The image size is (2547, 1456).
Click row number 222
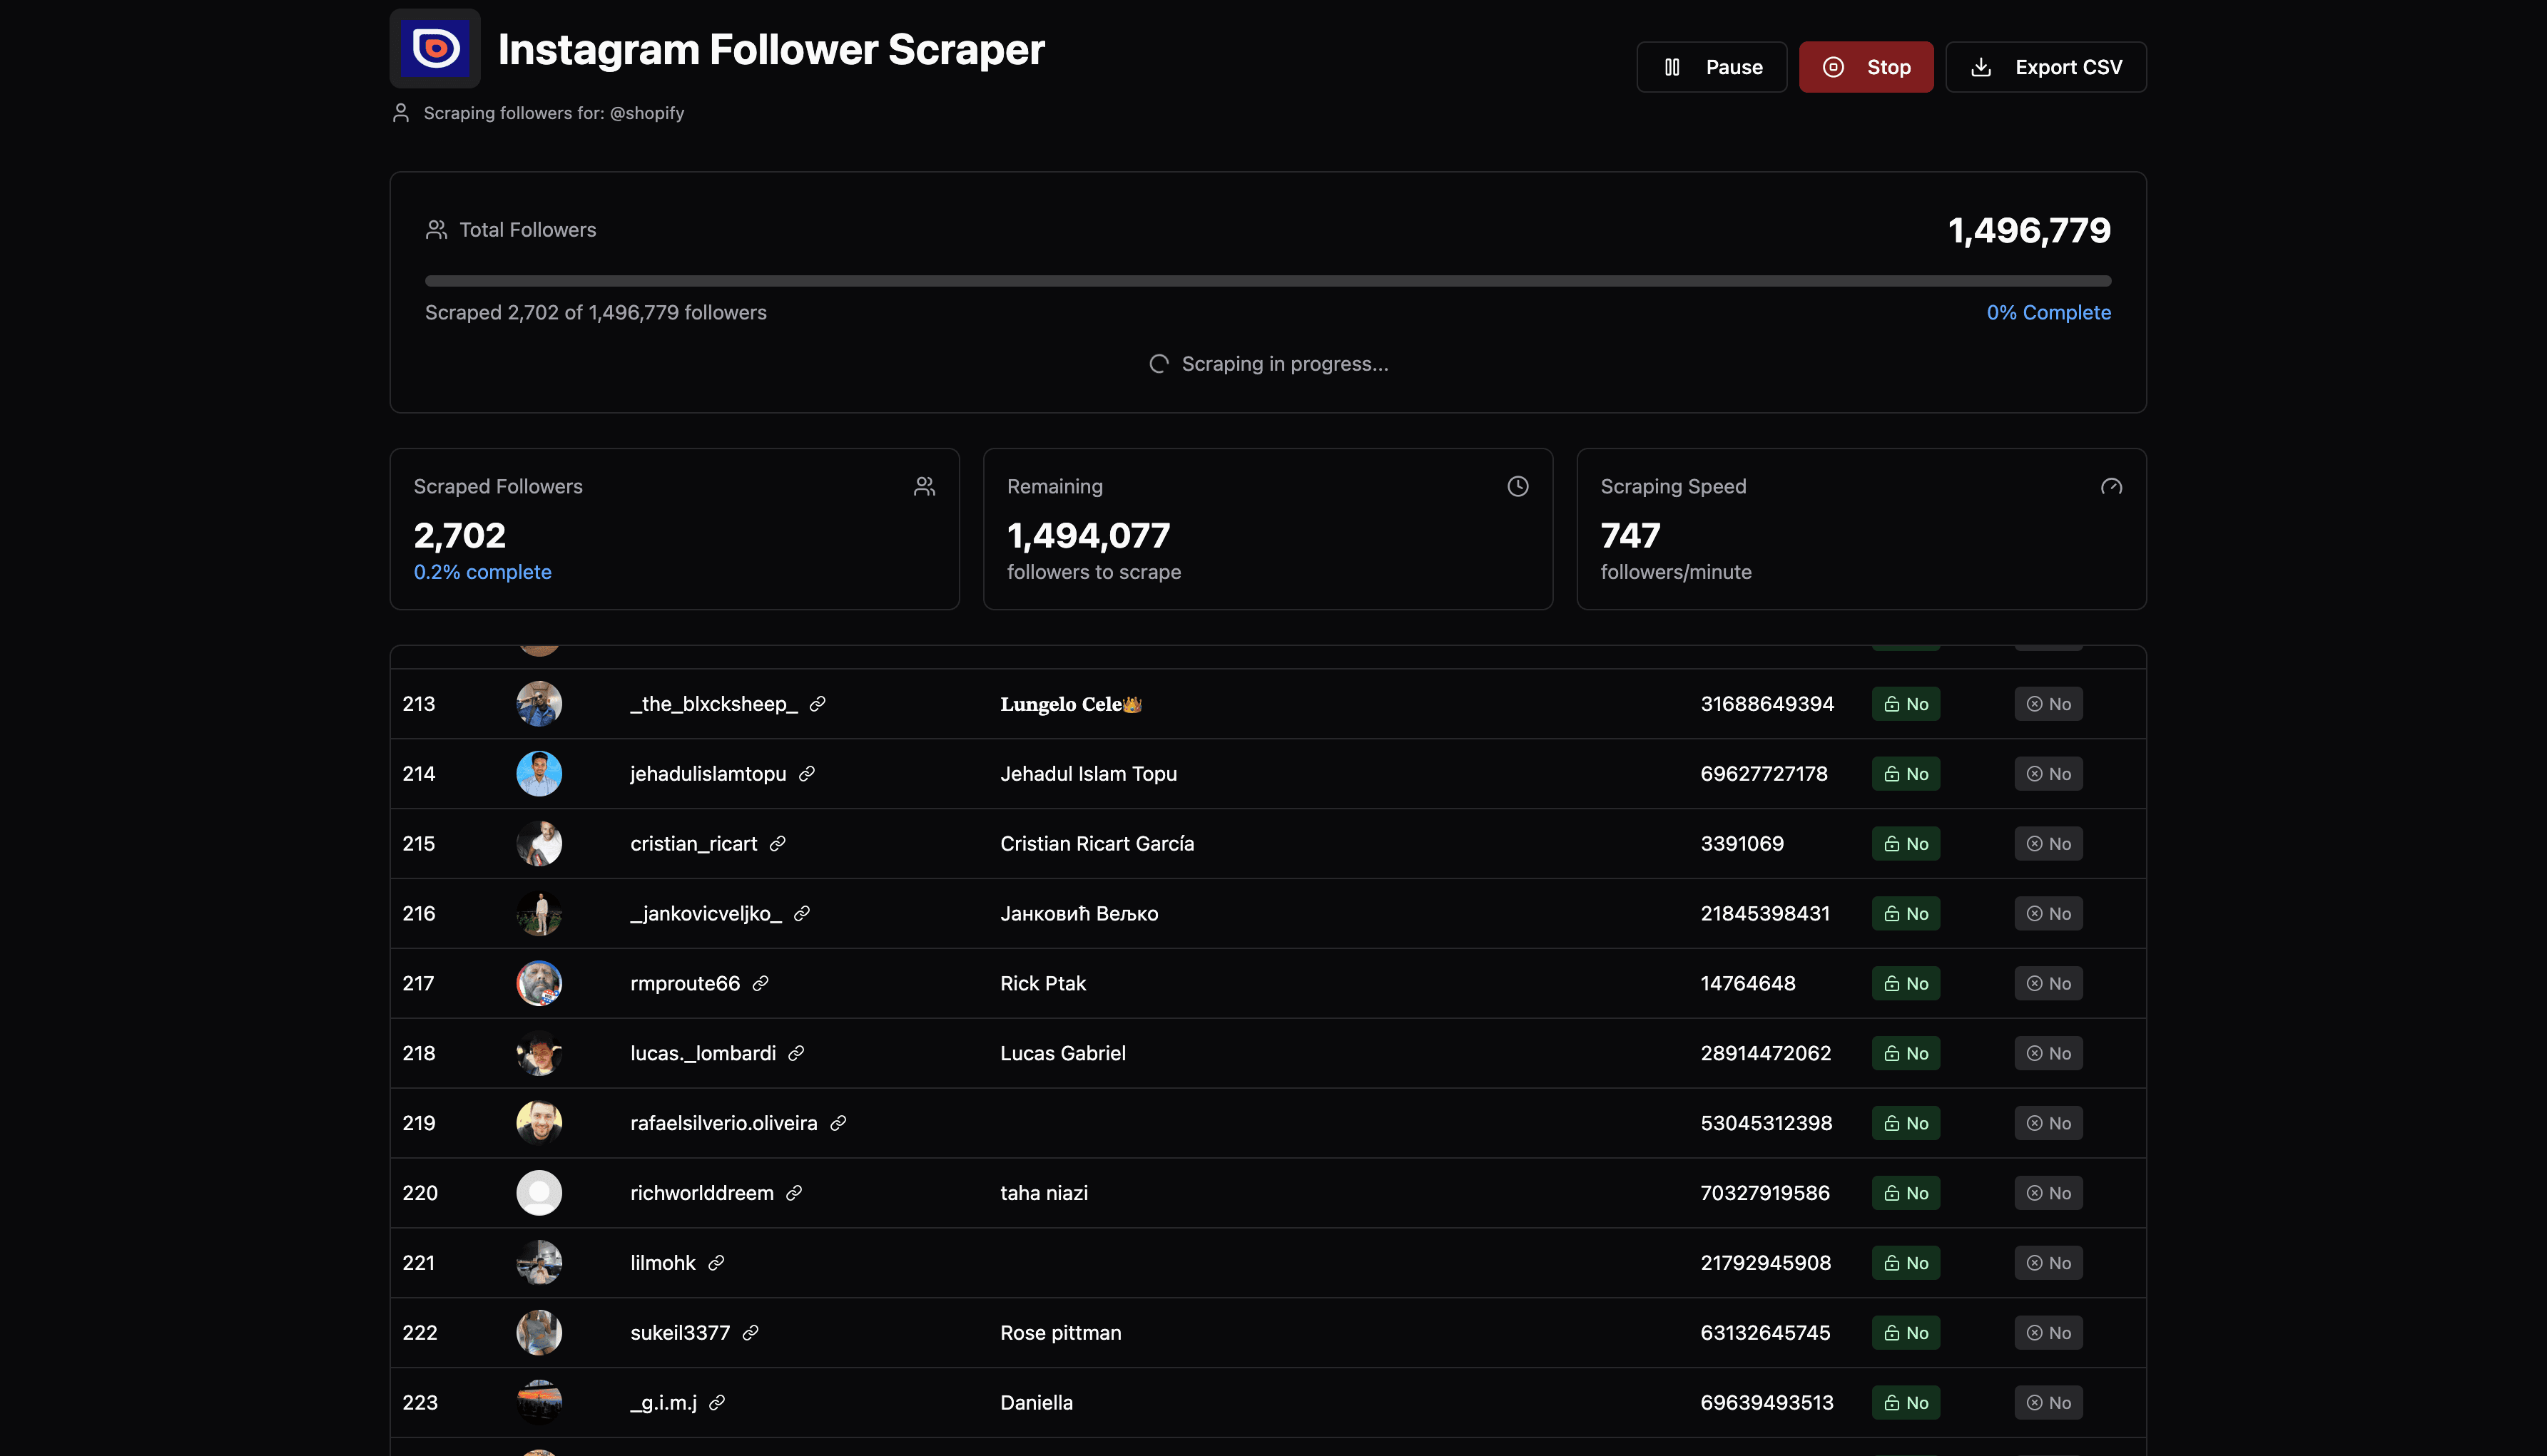coord(420,1333)
